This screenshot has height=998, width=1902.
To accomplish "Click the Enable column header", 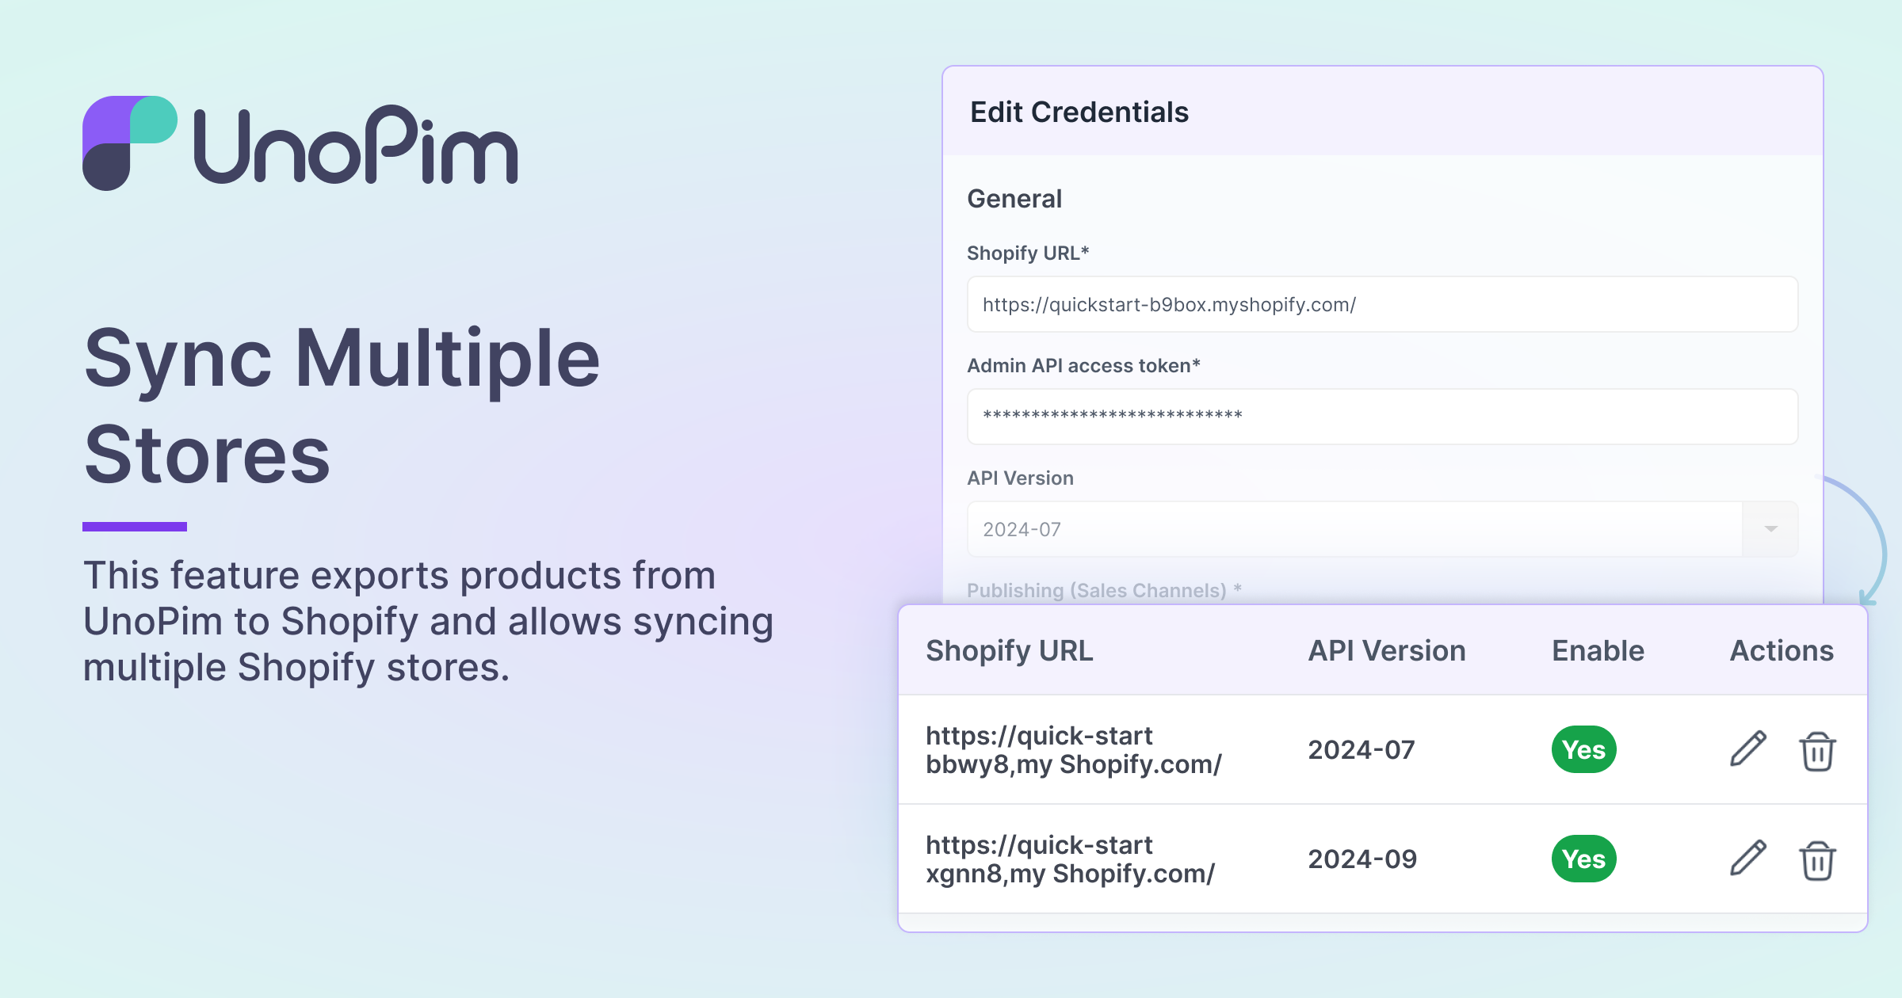I will [1598, 650].
